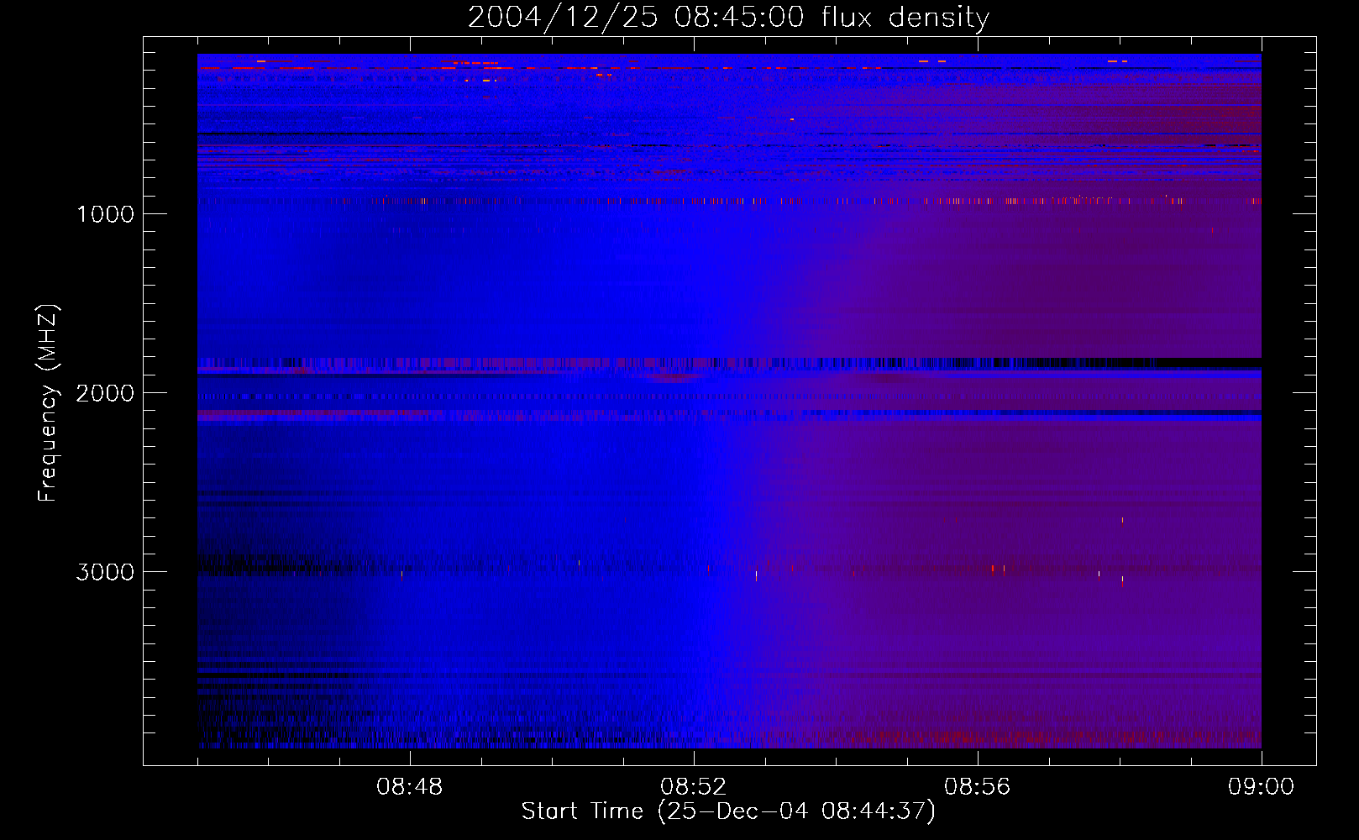Click the 08:52 time tick label
1359x840 pixels.
[x=694, y=787]
